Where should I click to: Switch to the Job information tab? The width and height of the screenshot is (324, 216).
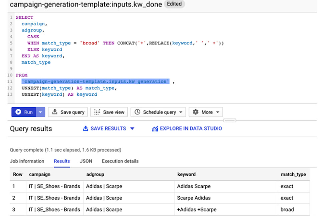coord(27,161)
